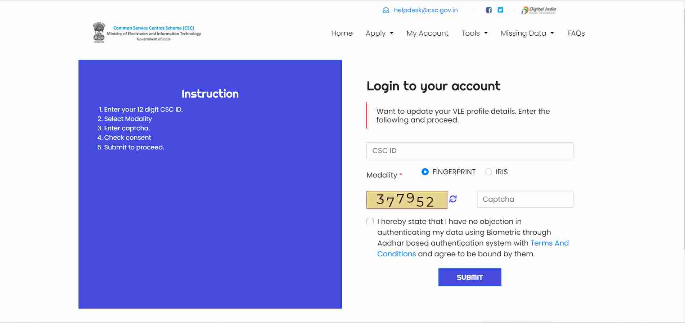Expand the Apply dropdown menu
This screenshot has height=323, width=685.
(x=379, y=33)
